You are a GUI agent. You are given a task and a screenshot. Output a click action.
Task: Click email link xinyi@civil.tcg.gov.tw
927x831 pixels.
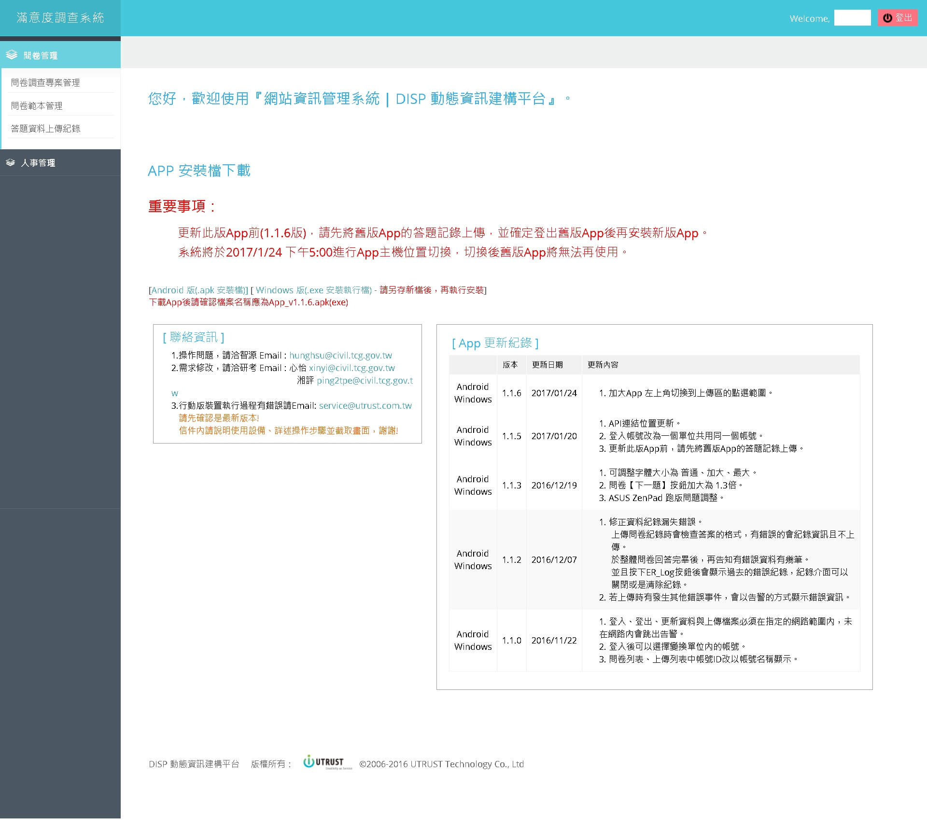tap(352, 368)
